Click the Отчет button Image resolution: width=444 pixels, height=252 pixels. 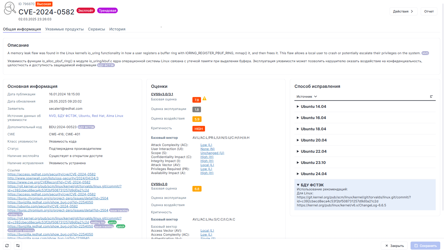(x=429, y=11)
